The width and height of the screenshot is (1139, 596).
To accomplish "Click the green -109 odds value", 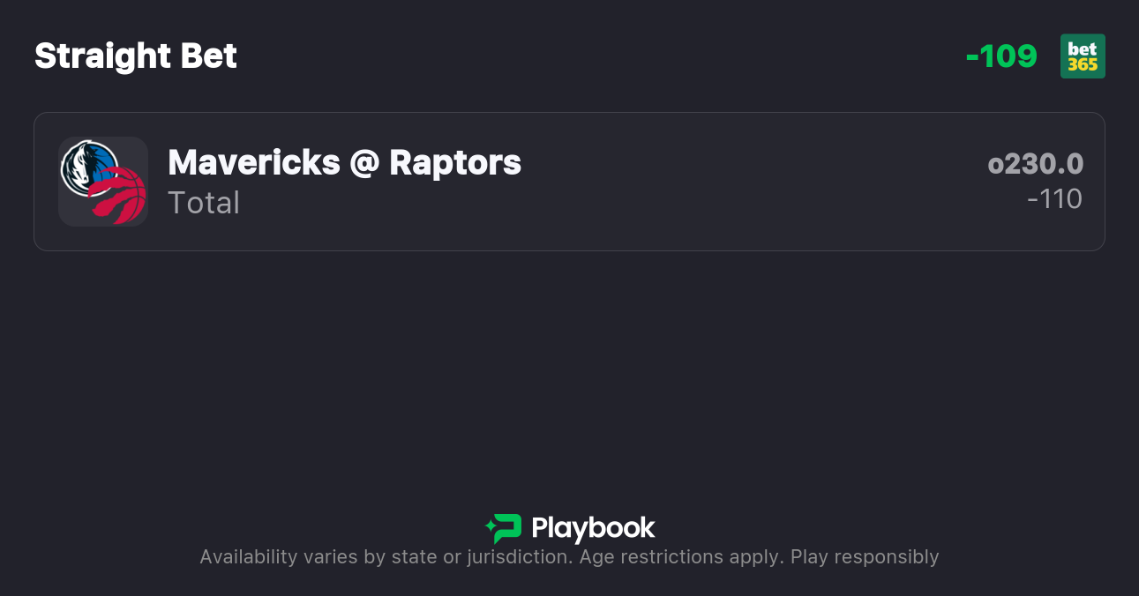I will [1002, 56].
